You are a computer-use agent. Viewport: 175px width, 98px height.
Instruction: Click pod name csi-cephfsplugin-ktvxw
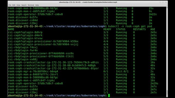[25, 38]
